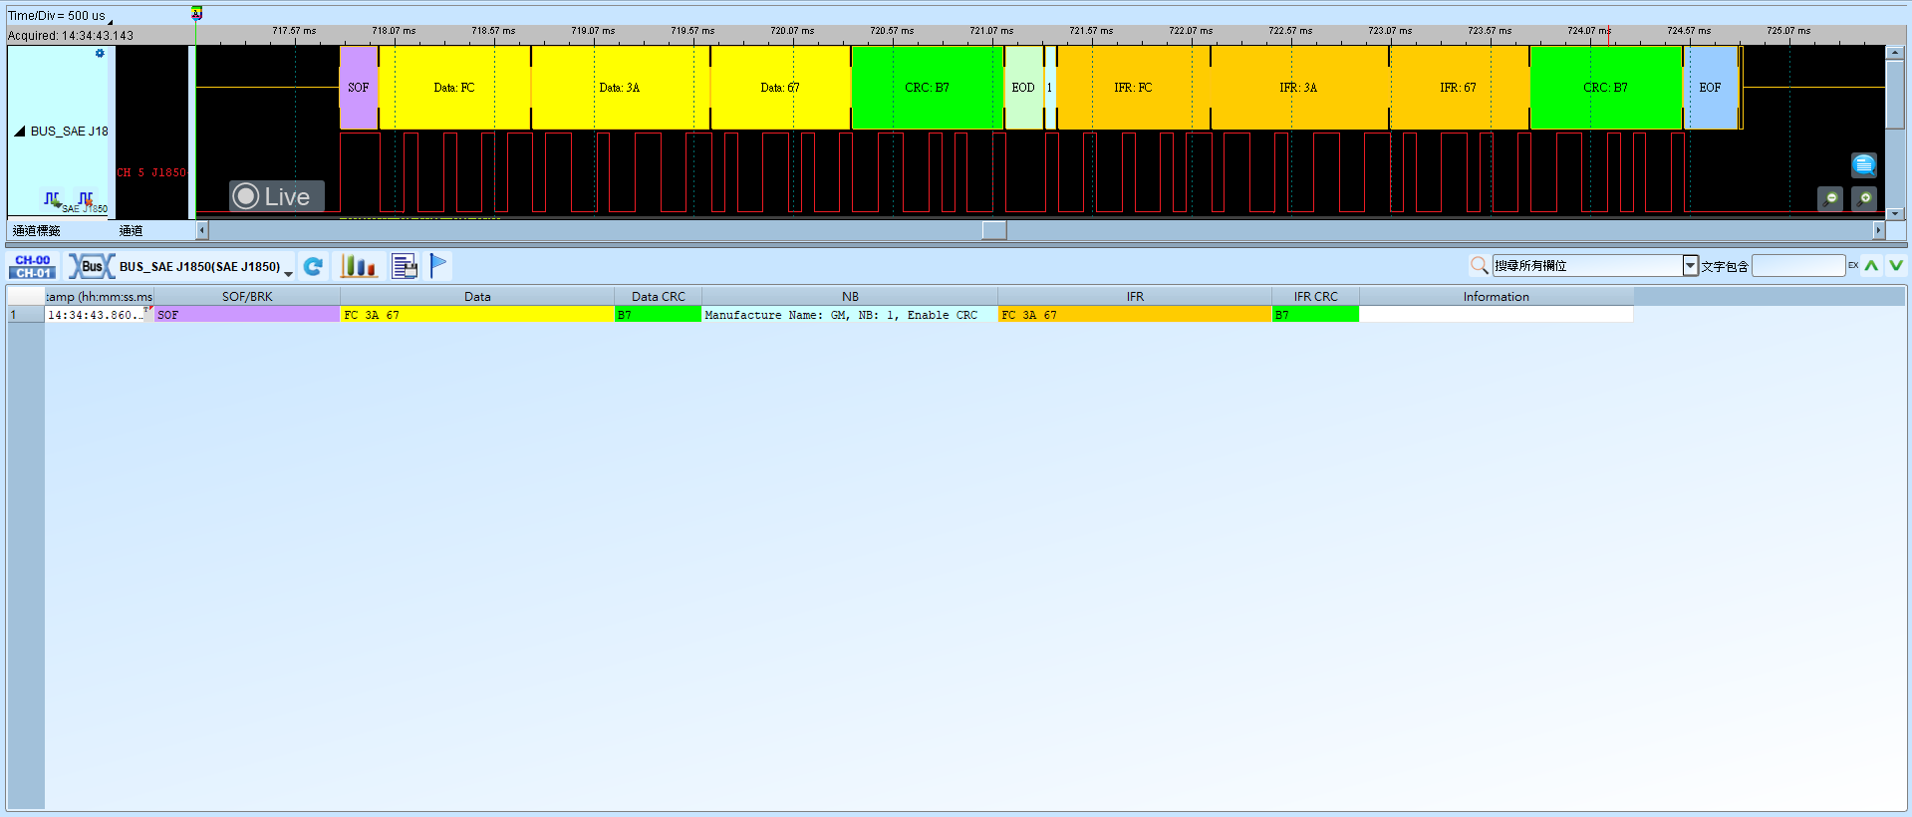Open the bar chart statistics view
Viewport: 1912px width, 817px height.
click(x=358, y=266)
